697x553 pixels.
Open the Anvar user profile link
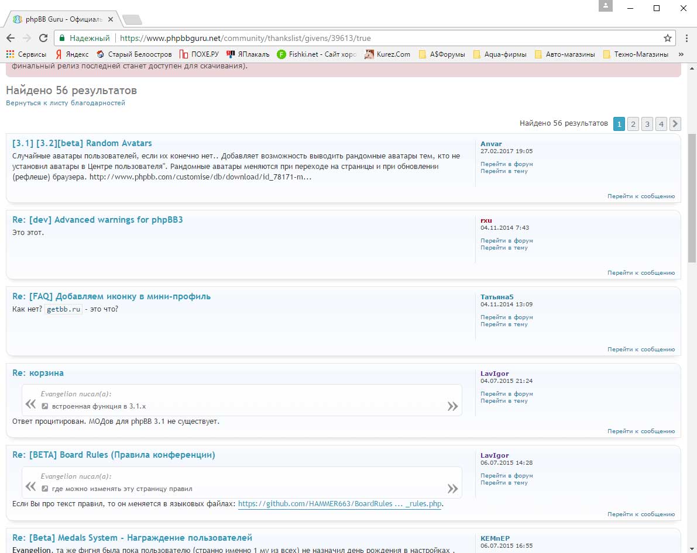[491, 144]
